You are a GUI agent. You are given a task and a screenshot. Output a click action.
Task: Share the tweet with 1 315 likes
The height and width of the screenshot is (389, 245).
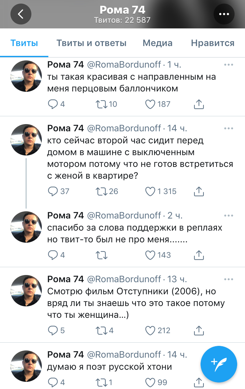coord(199,191)
